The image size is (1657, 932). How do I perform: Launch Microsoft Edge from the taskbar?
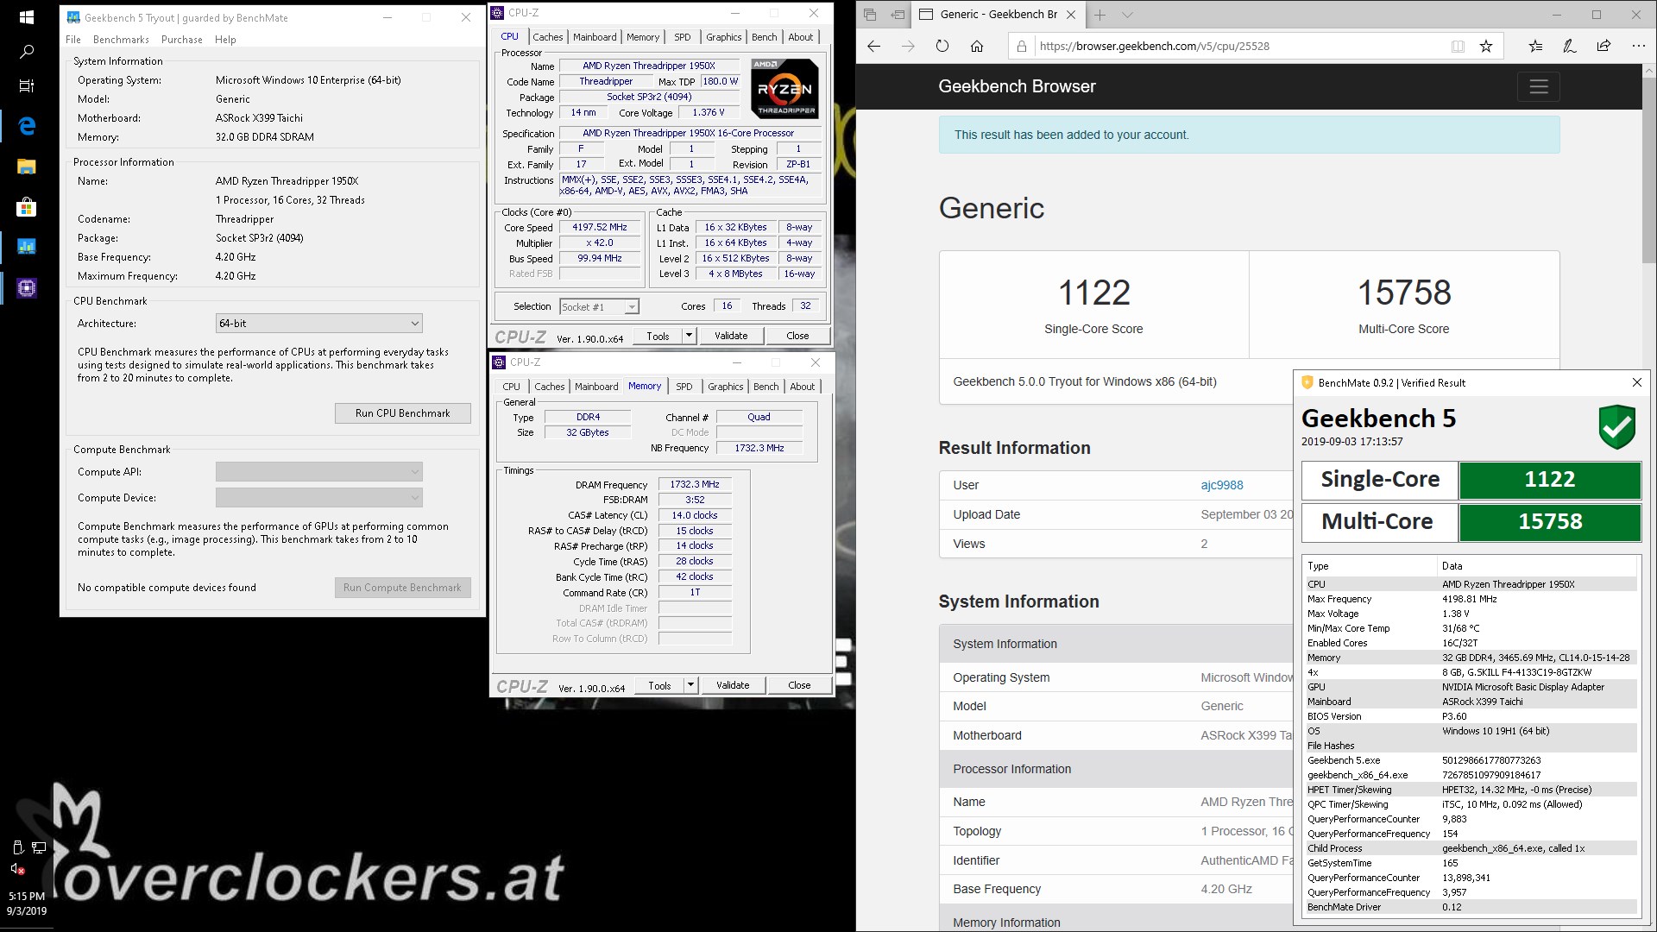point(26,126)
